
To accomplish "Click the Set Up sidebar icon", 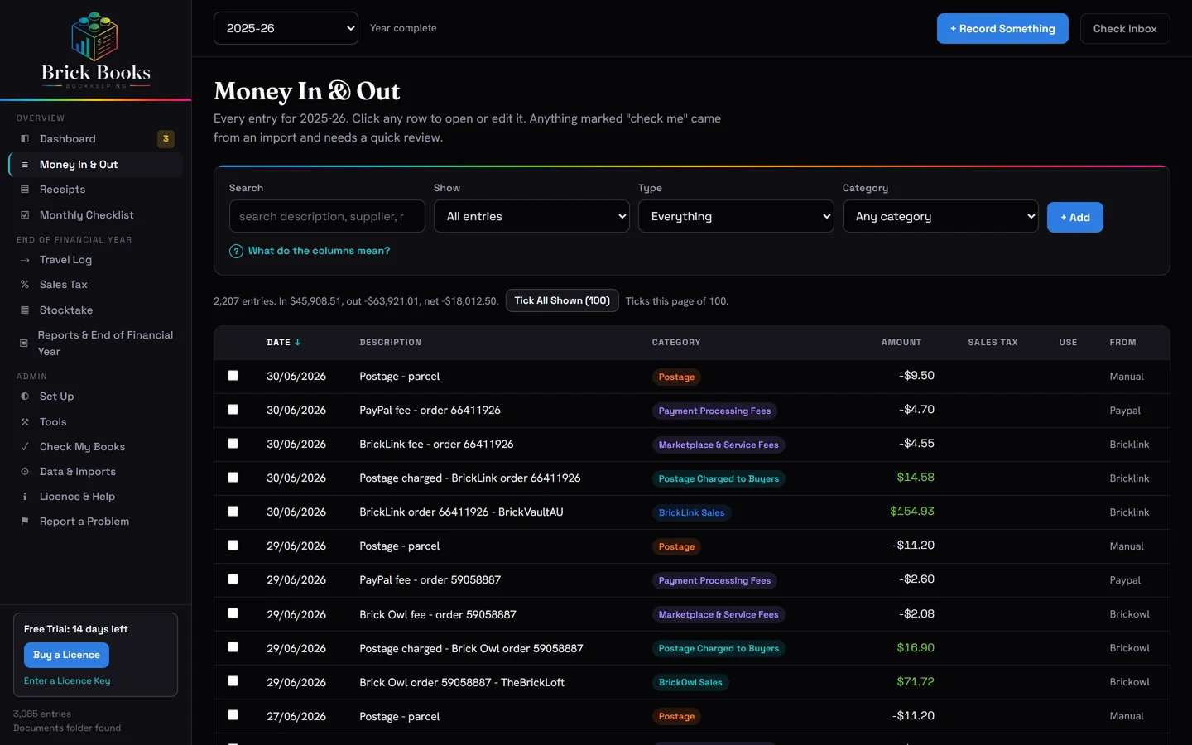I will click(25, 397).
